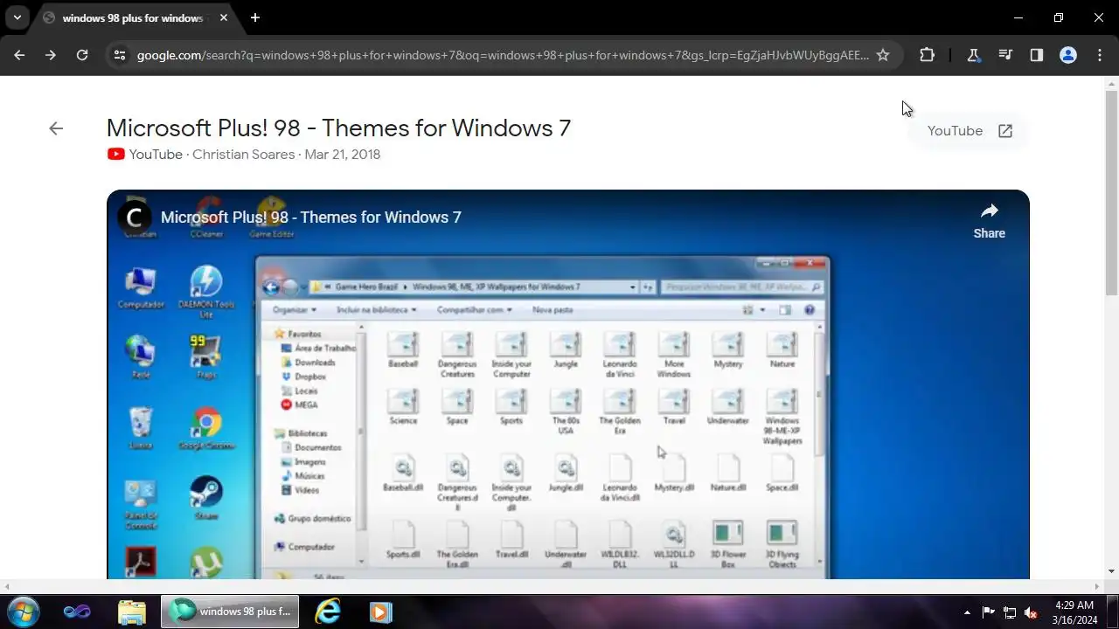Open a new browser tab
Viewport: 1119px width, 629px height.
click(x=255, y=17)
